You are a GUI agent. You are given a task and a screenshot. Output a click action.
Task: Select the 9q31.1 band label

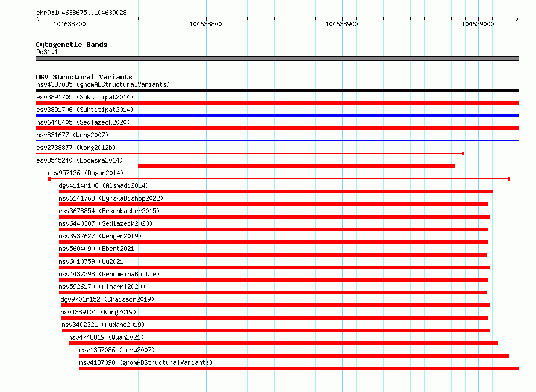click(x=47, y=52)
